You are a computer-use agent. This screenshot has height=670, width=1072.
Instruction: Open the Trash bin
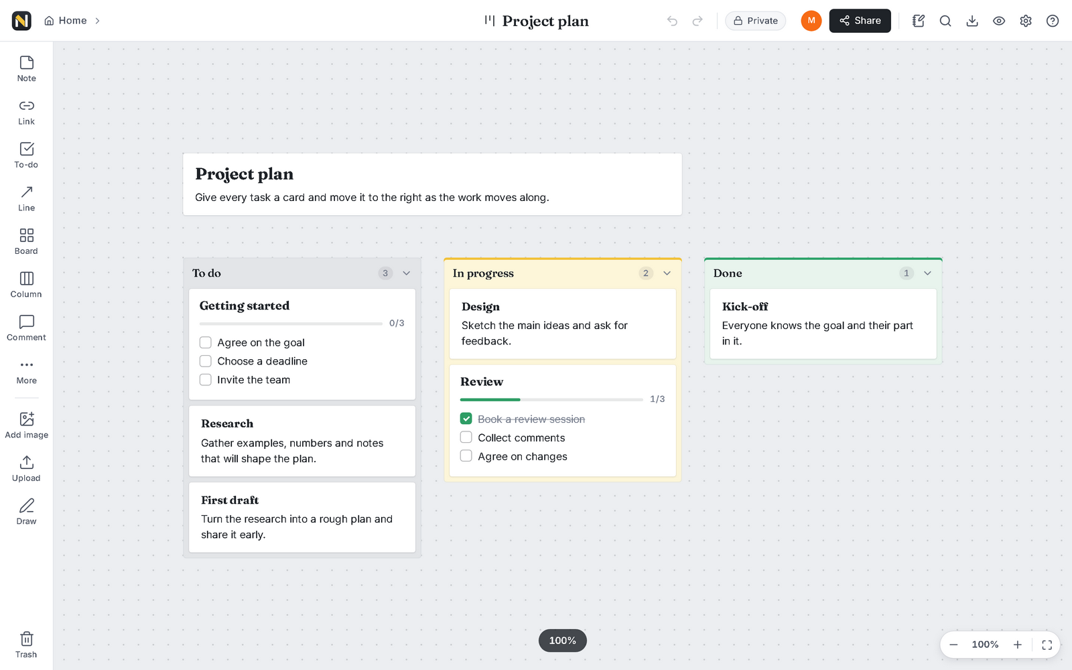point(27,646)
